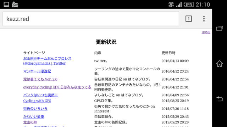Open the browser three-dot overflow menu

(x=204, y=19)
